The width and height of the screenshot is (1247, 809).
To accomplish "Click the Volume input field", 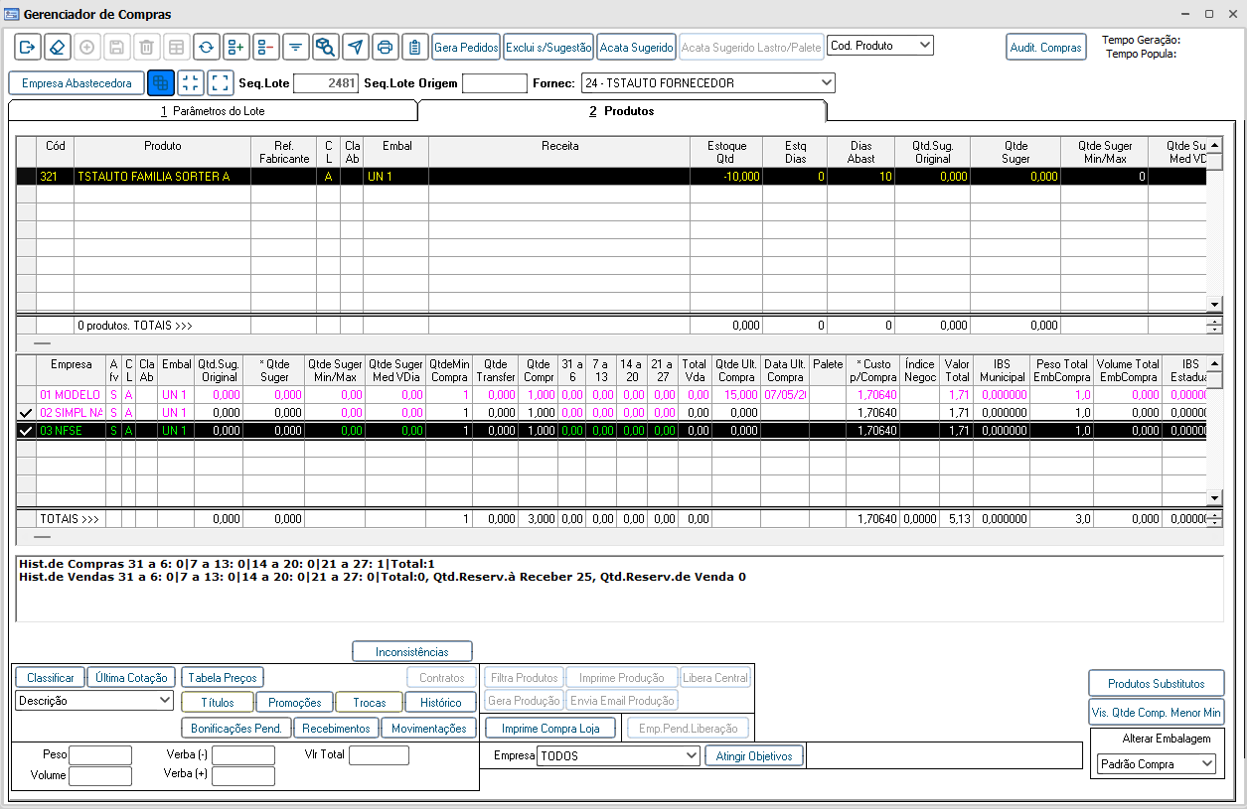I will coord(100,776).
